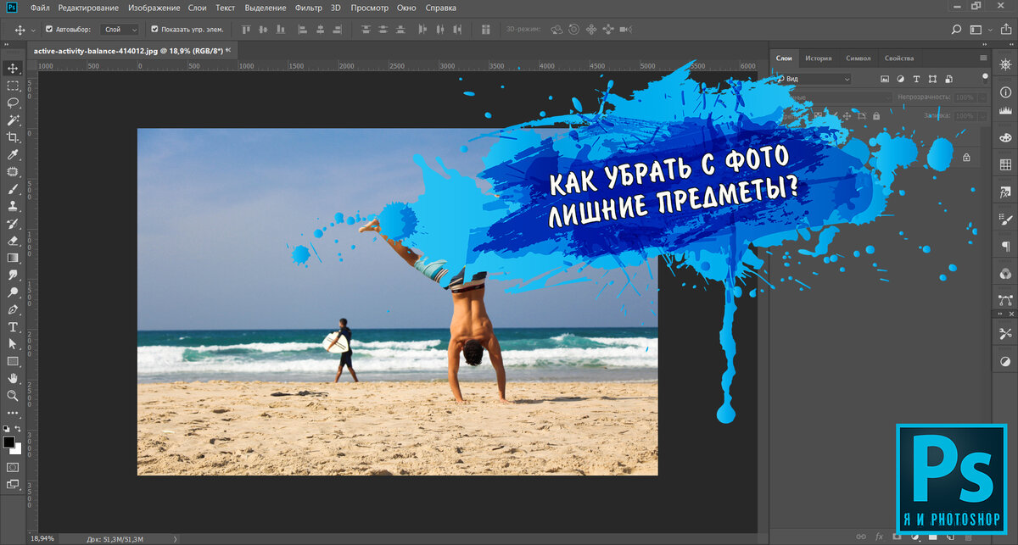Open the Изображение menu

click(x=154, y=8)
